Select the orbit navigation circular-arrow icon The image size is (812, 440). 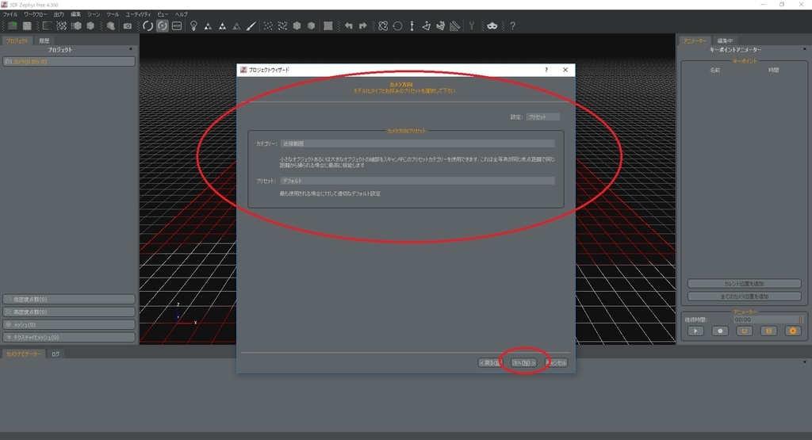coord(147,26)
